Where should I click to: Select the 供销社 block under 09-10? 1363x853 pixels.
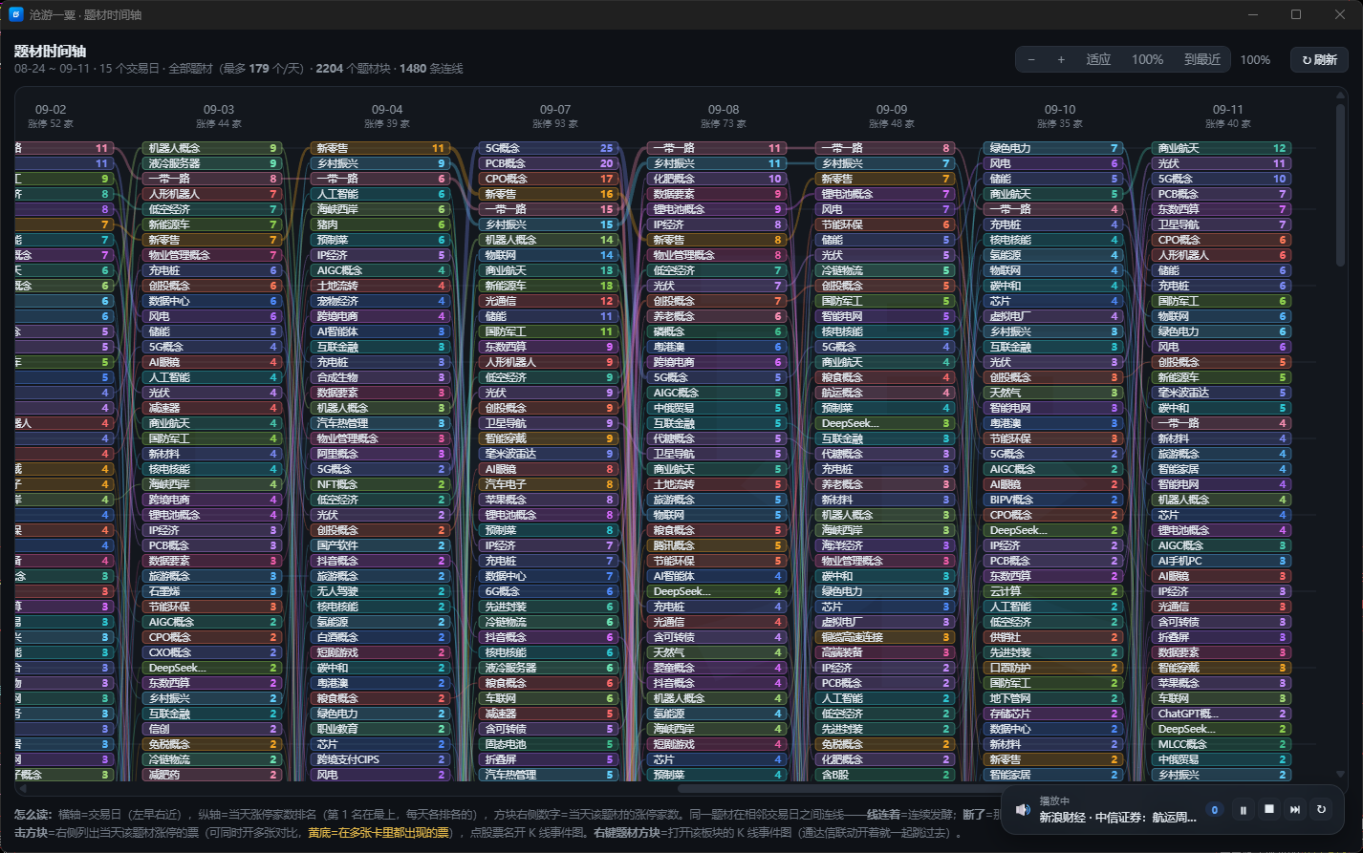tap(1053, 637)
